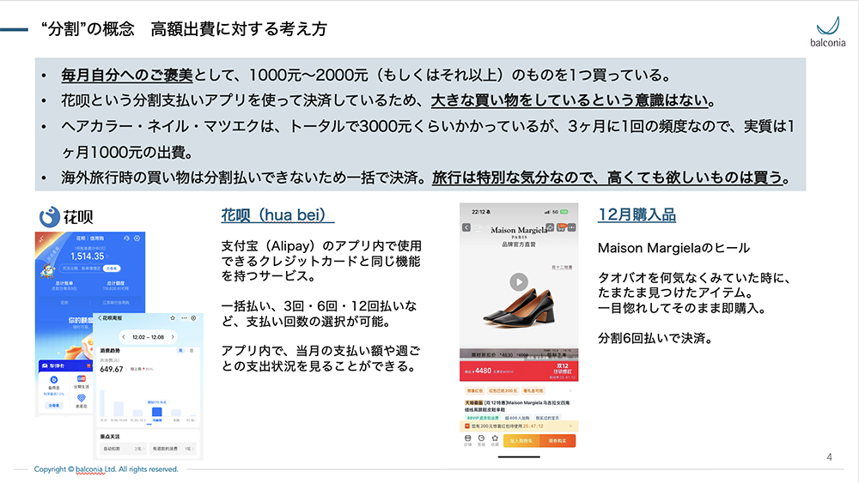Tap the circle target icon in 花呗周报
Viewport: 859px width, 483px height.
point(193,317)
